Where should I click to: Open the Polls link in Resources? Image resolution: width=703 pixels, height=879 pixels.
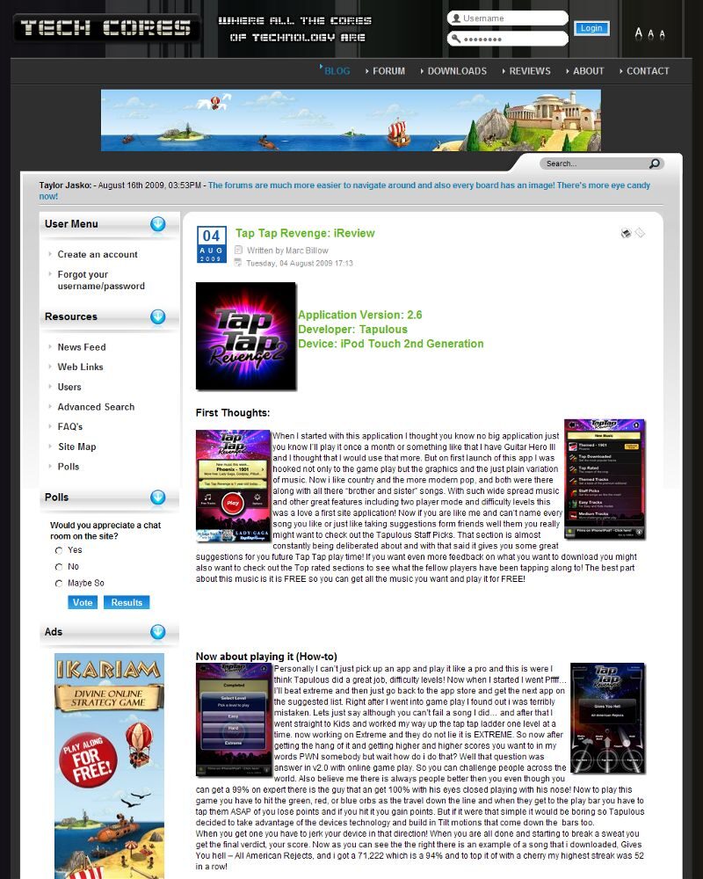tap(68, 467)
